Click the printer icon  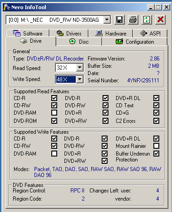pos(133,20)
